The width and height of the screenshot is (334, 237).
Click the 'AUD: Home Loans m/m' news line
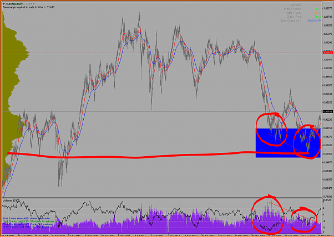tap(26, 219)
